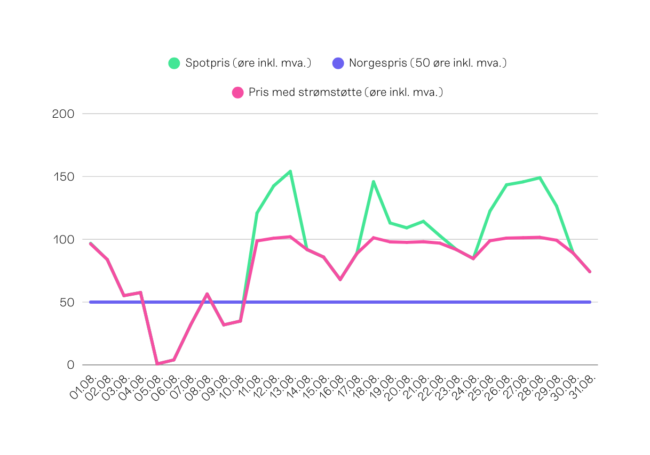
Task: Click the 50 y-axis label
Action: point(66,302)
